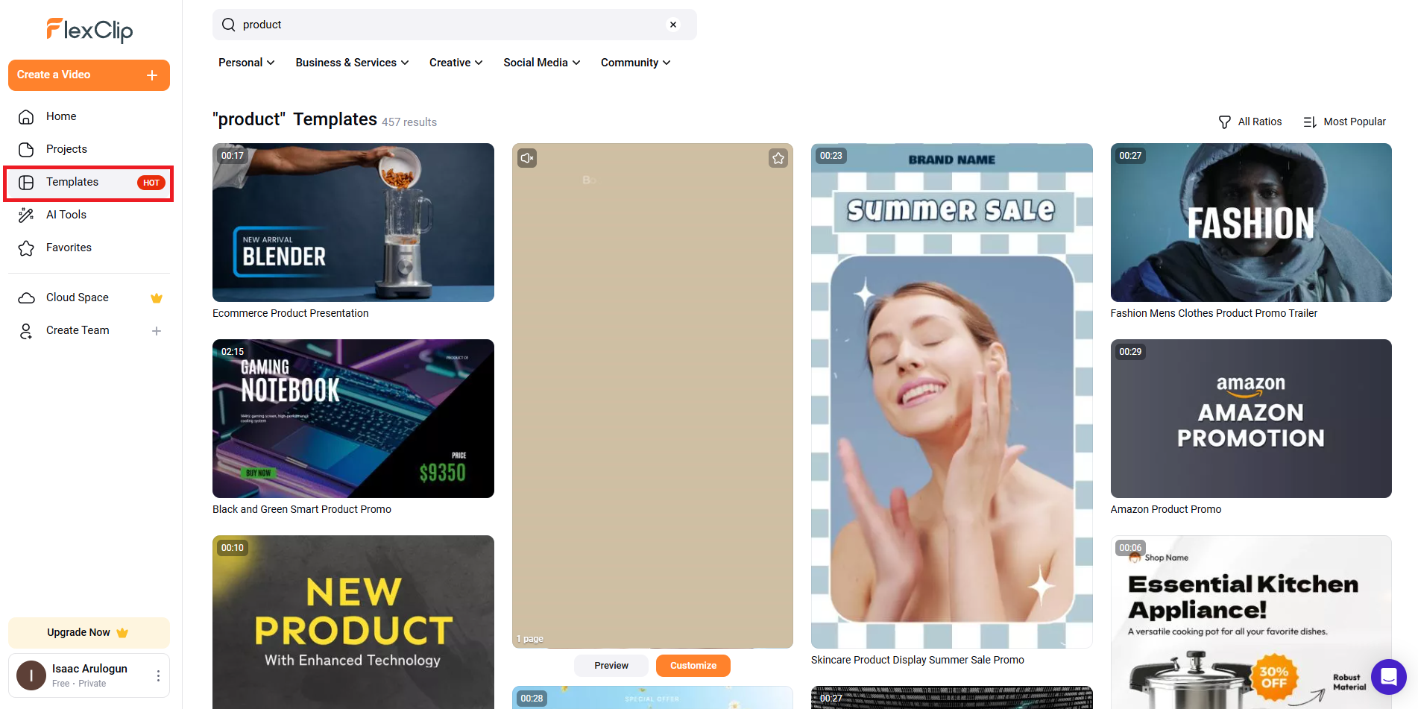Image resolution: width=1418 pixels, height=709 pixels.
Task: Click the Most Popular sort icon
Action: point(1310,122)
